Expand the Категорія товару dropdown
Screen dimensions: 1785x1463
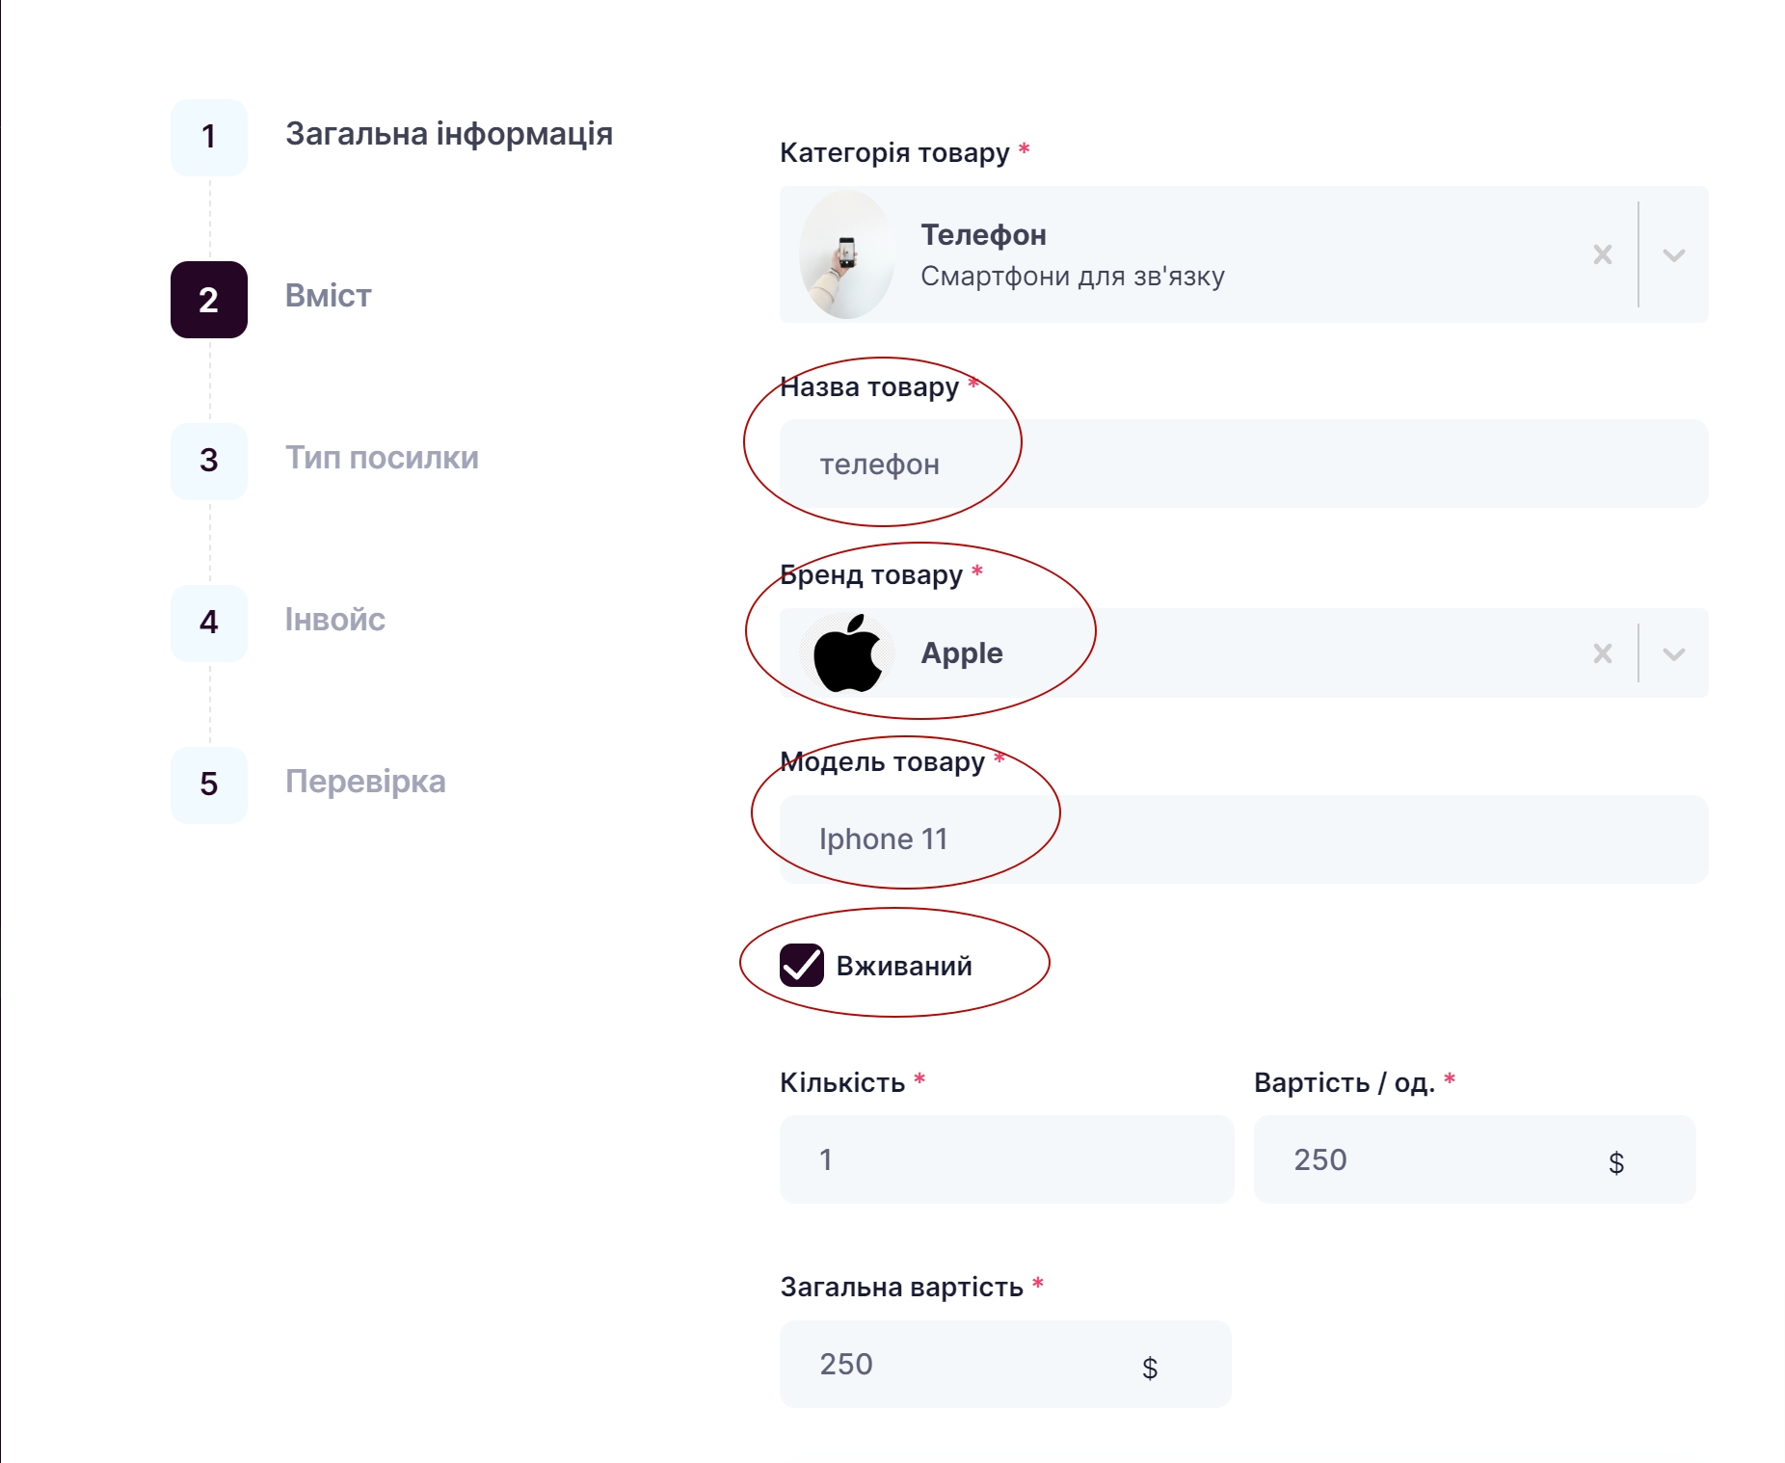(1673, 255)
